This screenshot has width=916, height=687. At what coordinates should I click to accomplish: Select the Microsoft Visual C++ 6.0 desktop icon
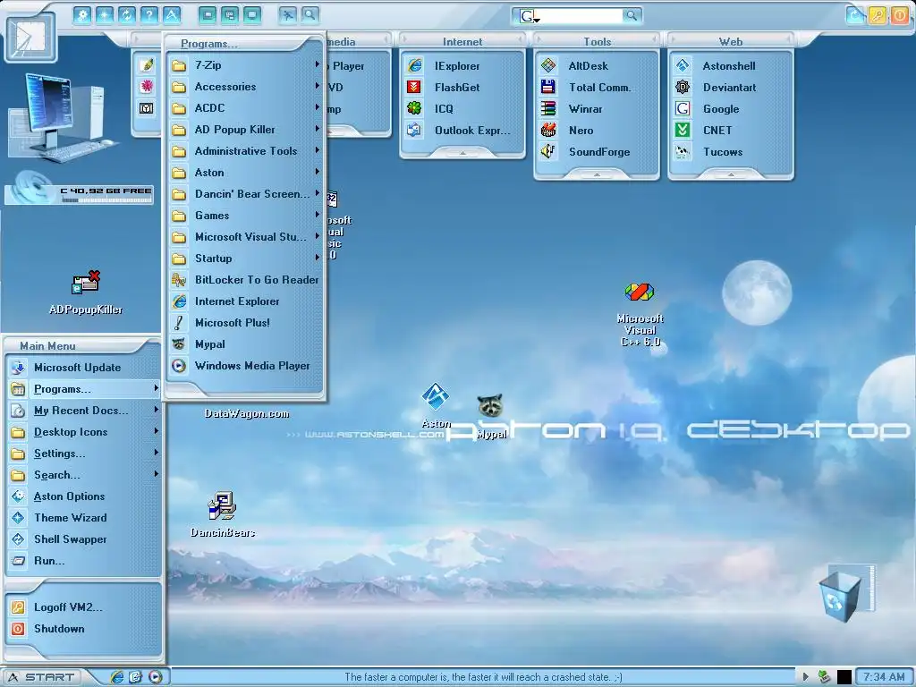(x=640, y=314)
